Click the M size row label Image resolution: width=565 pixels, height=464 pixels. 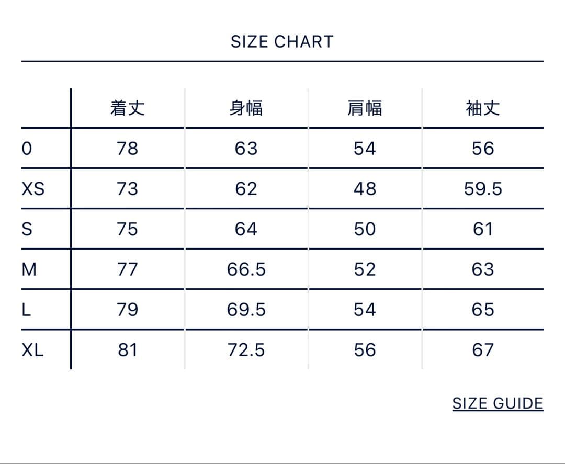pyautogui.click(x=29, y=269)
